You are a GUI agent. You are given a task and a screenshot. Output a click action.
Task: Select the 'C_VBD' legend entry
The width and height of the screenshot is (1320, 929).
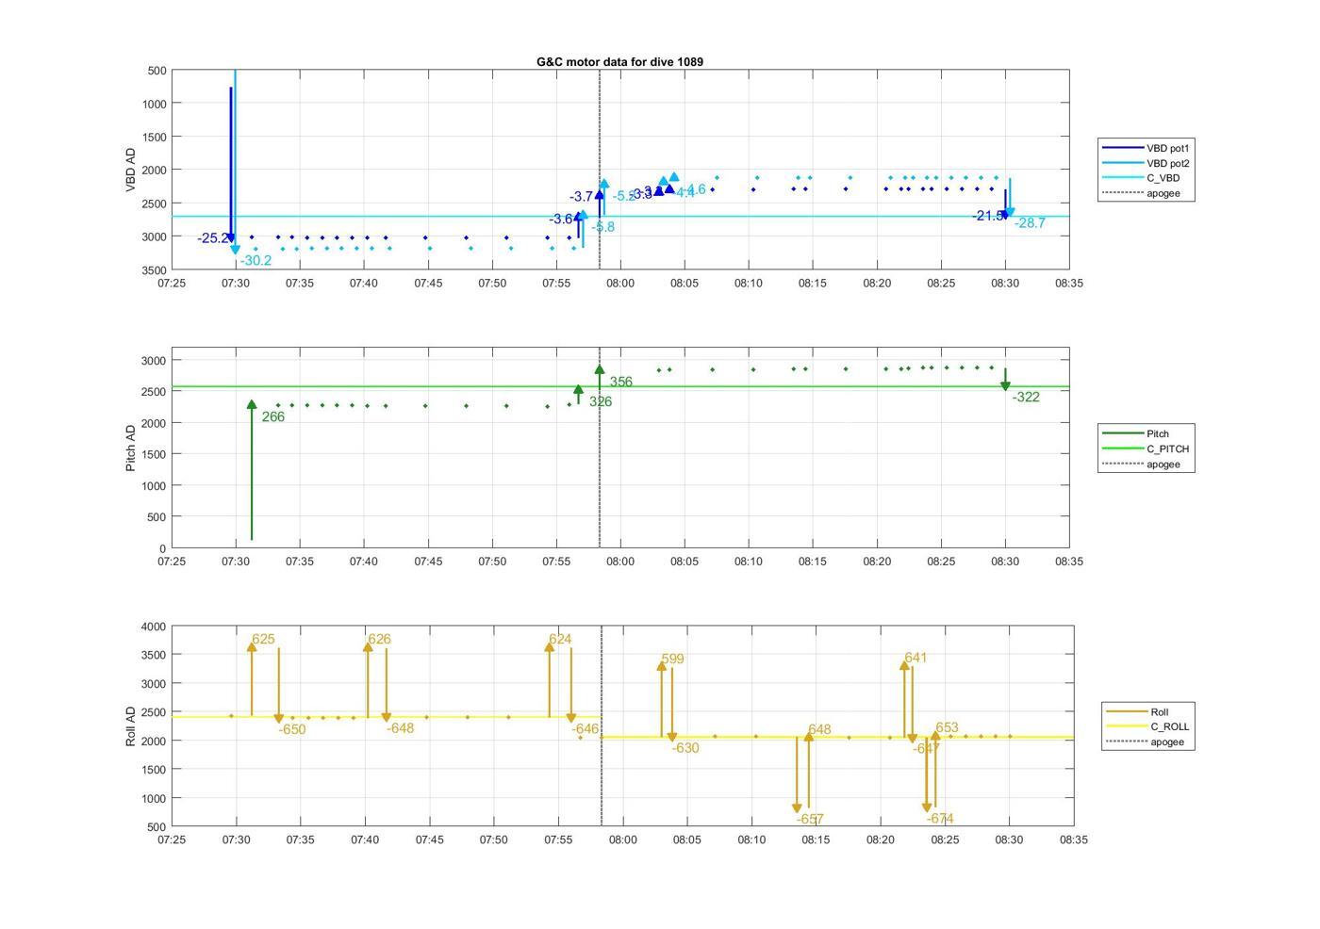click(1163, 178)
